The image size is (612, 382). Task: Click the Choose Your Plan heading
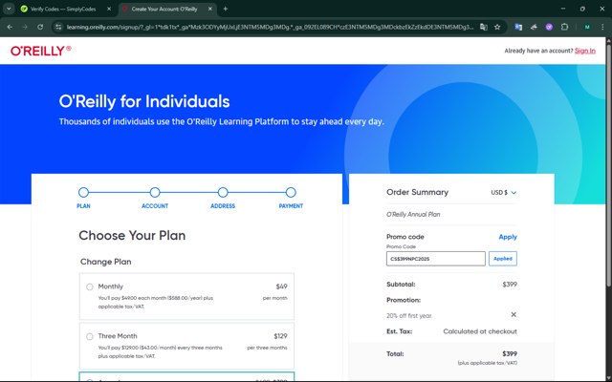(x=132, y=236)
